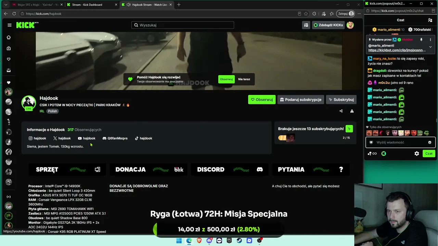
Task: Open the browser settings and more menu
Action: 359,14
